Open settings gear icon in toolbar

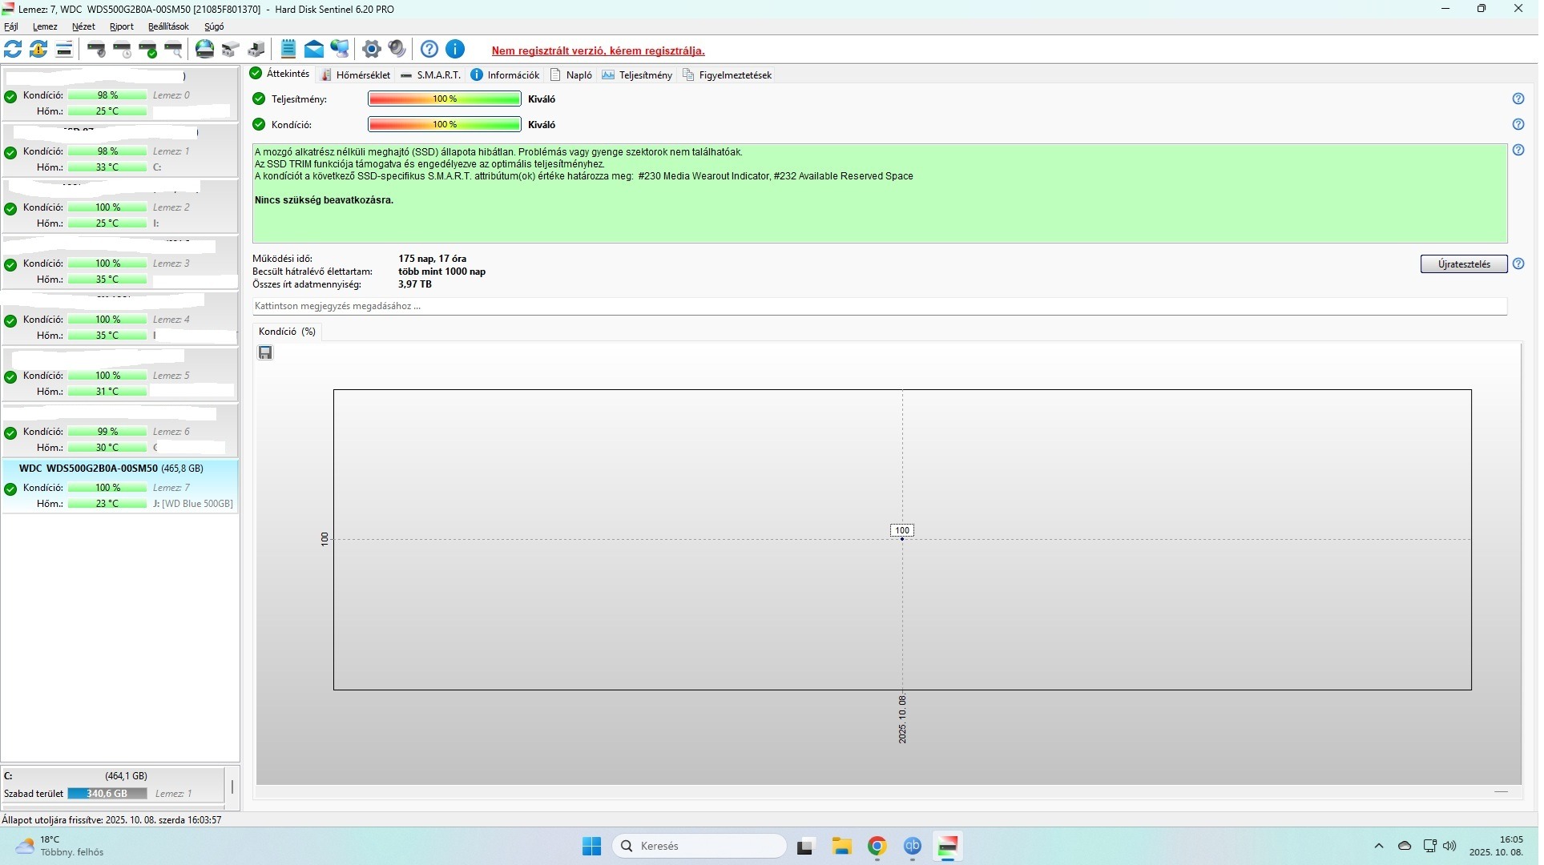click(x=371, y=50)
